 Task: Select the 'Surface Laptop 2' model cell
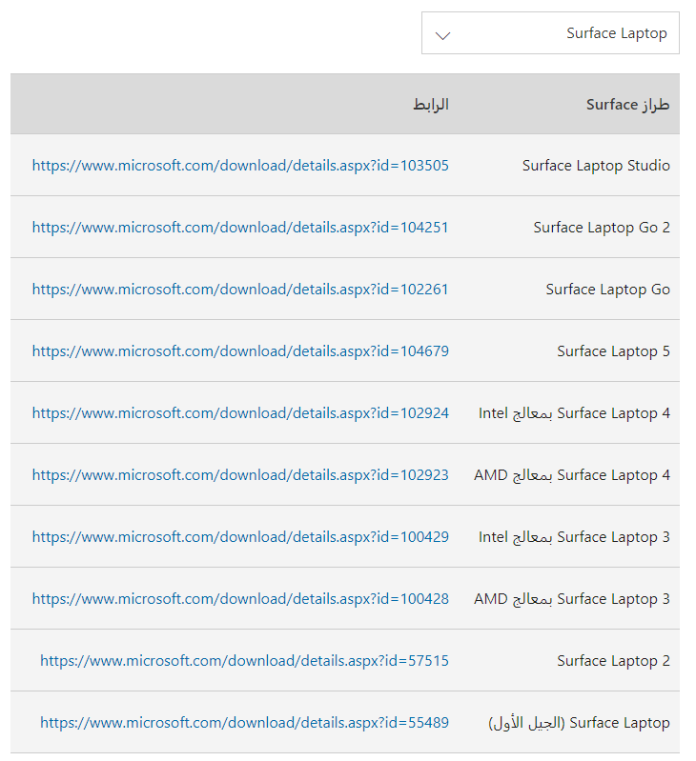613,661
